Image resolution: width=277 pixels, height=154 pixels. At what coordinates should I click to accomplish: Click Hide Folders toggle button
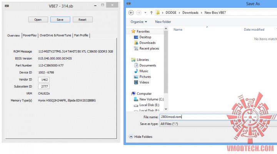pyautogui.click(x=141, y=137)
